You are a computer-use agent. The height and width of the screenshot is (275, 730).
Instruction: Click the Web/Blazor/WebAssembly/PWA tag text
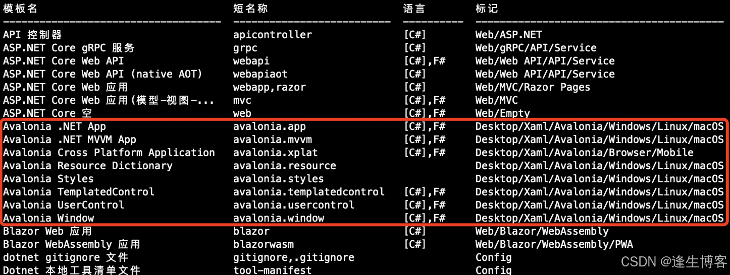click(x=554, y=244)
